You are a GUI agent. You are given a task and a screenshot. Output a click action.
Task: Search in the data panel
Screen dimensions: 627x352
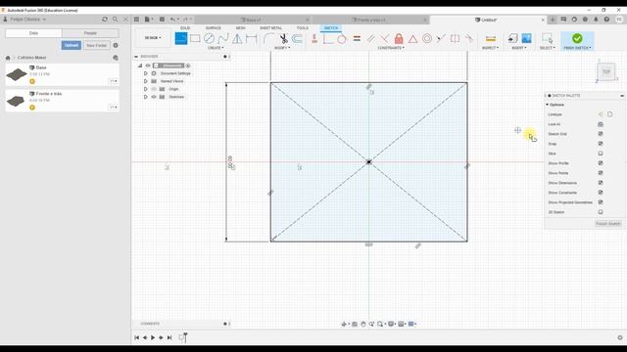click(116, 20)
